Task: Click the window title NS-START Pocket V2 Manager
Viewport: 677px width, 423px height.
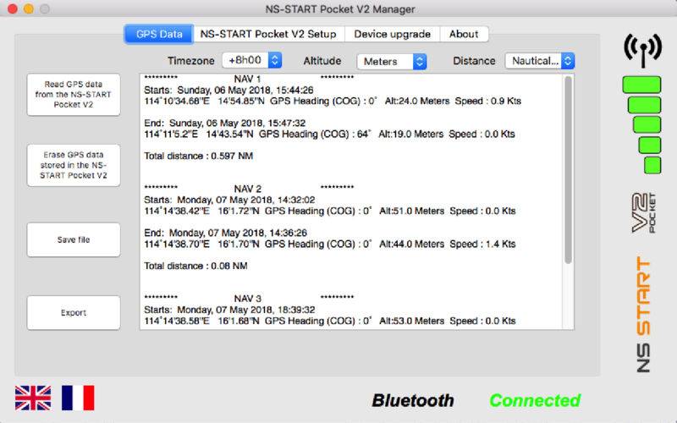Action: click(x=340, y=9)
